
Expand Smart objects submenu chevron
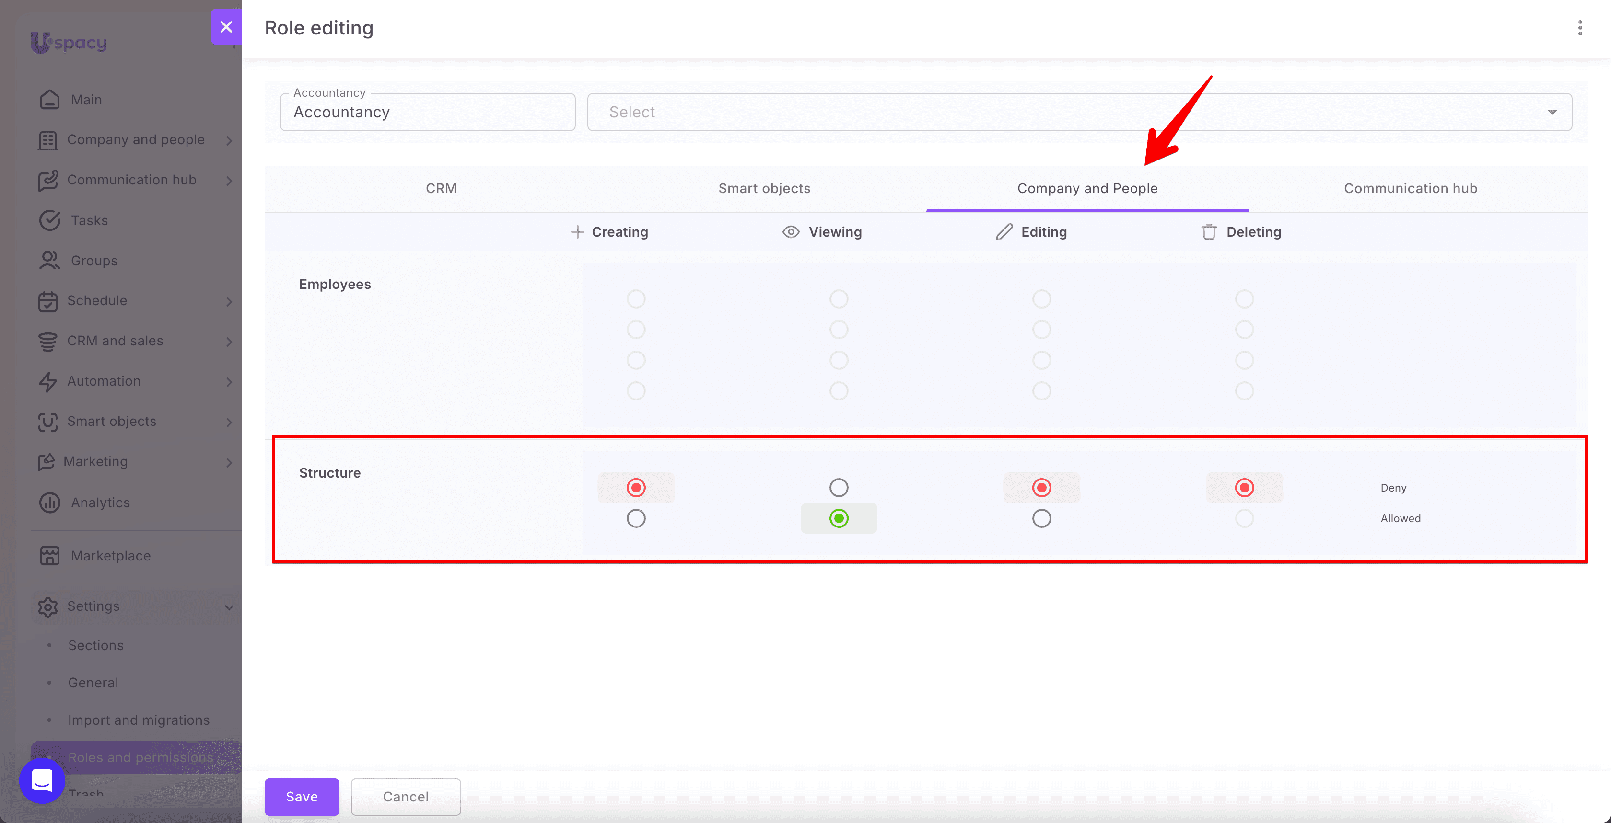pyautogui.click(x=230, y=422)
